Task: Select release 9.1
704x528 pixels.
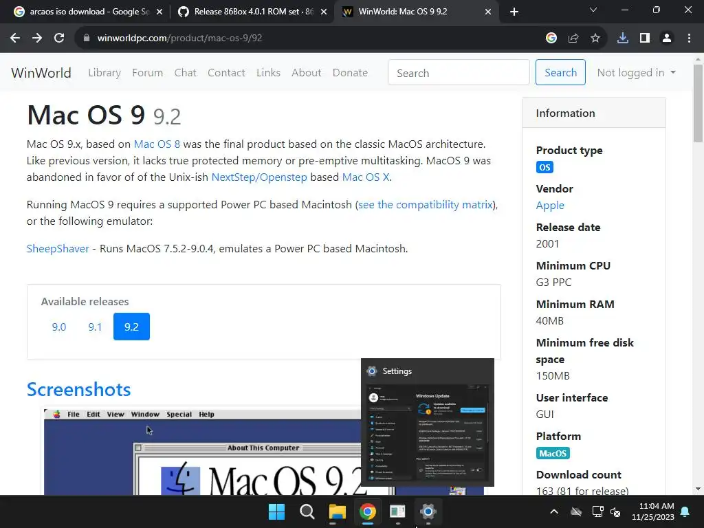Action: [x=95, y=327]
